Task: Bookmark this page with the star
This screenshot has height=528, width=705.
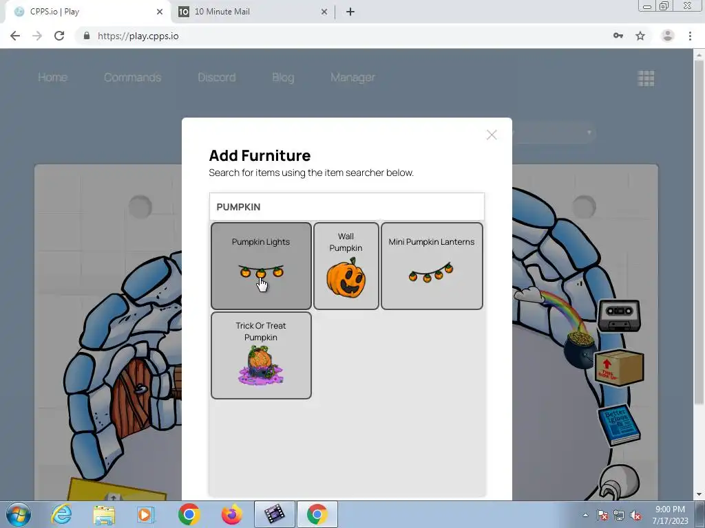Action: point(640,36)
